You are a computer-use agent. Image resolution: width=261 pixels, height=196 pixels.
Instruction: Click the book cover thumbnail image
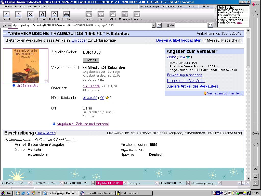click(x=26, y=66)
